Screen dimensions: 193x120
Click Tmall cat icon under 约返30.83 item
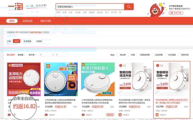[83, 115]
